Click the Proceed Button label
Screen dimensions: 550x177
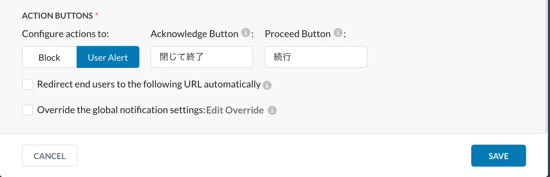click(297, 34)
